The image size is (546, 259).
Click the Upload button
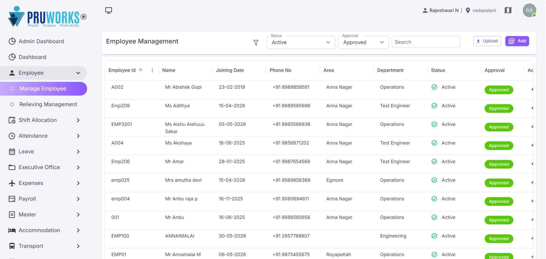[x=487, y=41]
